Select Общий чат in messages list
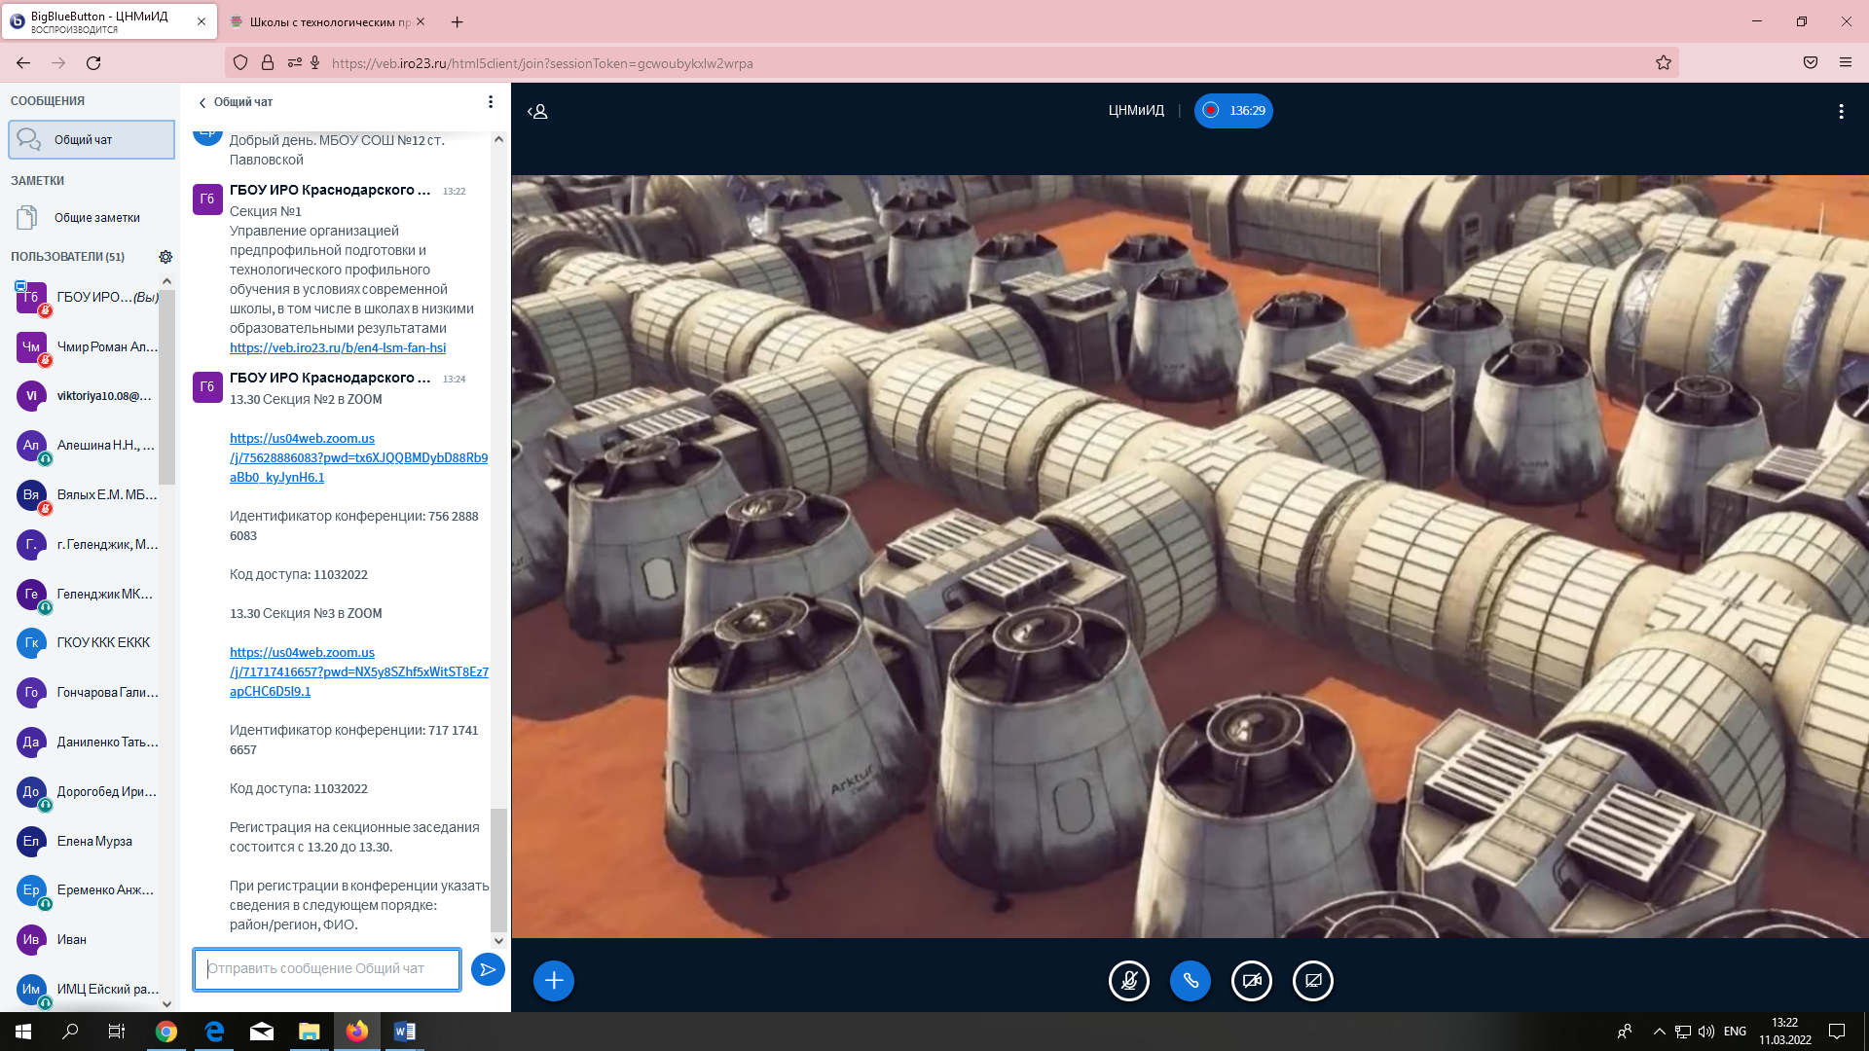Screen dimensions: 1869x1051 [x=92, y=140]
